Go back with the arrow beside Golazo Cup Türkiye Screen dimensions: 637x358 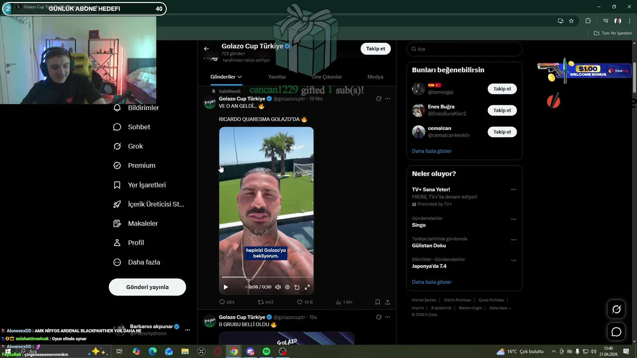(207, 49)
